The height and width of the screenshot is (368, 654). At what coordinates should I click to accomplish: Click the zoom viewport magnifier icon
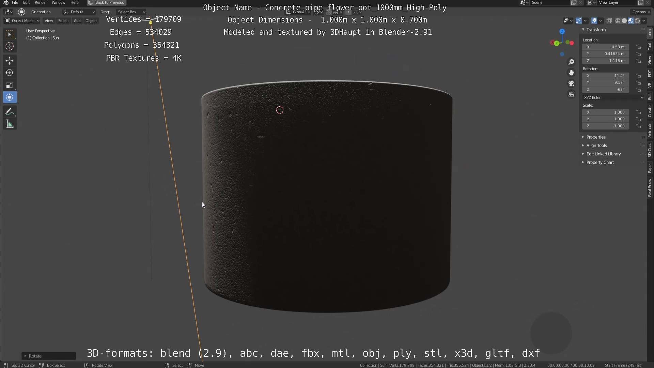[x=571, y=62]
